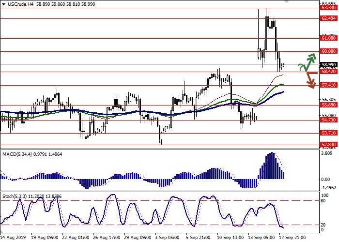
Task: Click the 10 Sep 13:00 time axis label
Action: tap(230, 238)
